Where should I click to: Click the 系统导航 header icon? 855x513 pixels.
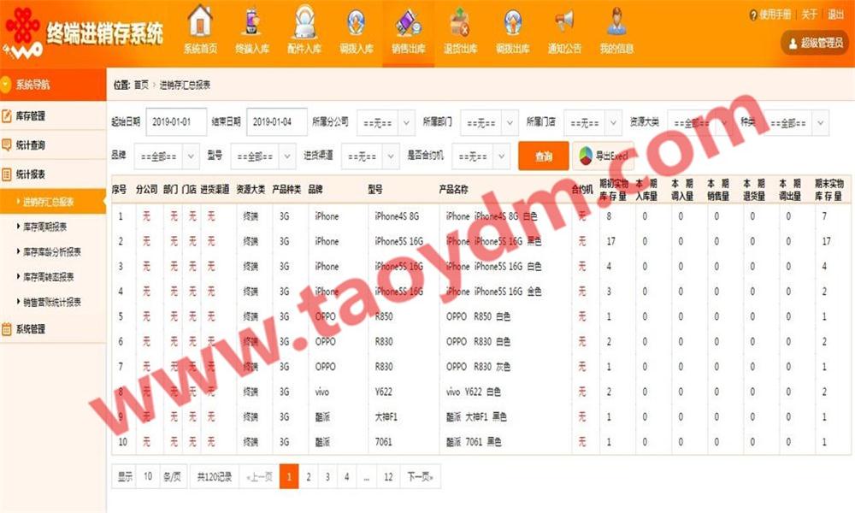(x=6, y=85)
